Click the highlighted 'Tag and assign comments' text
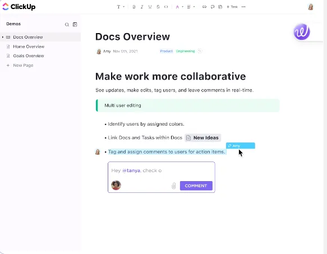The image size is (327, 254). point(167,152)
